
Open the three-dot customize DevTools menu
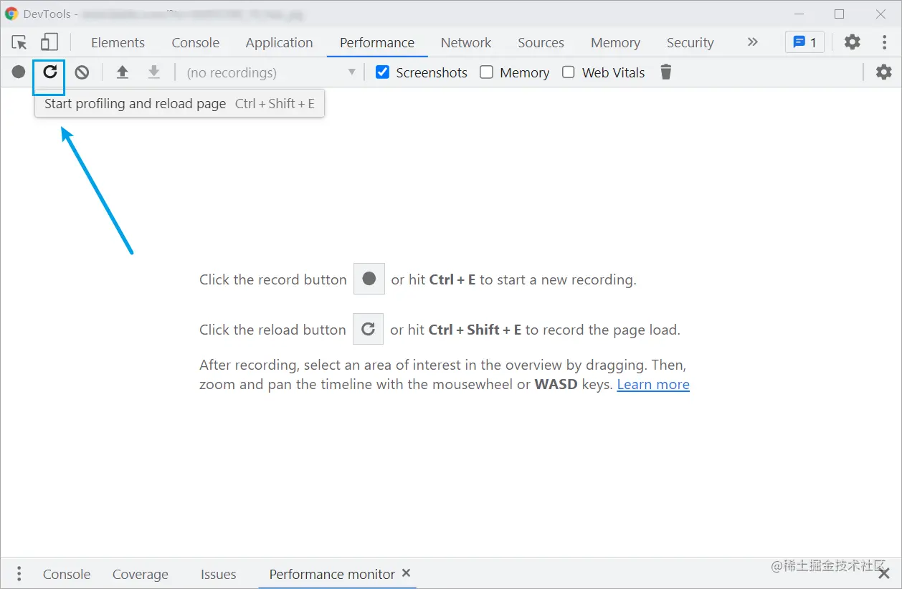(x=884, y=42)
